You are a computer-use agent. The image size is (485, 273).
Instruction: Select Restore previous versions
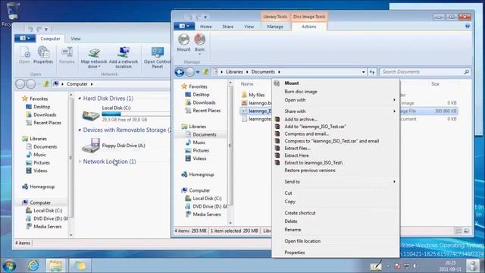(x=310, y=171)
